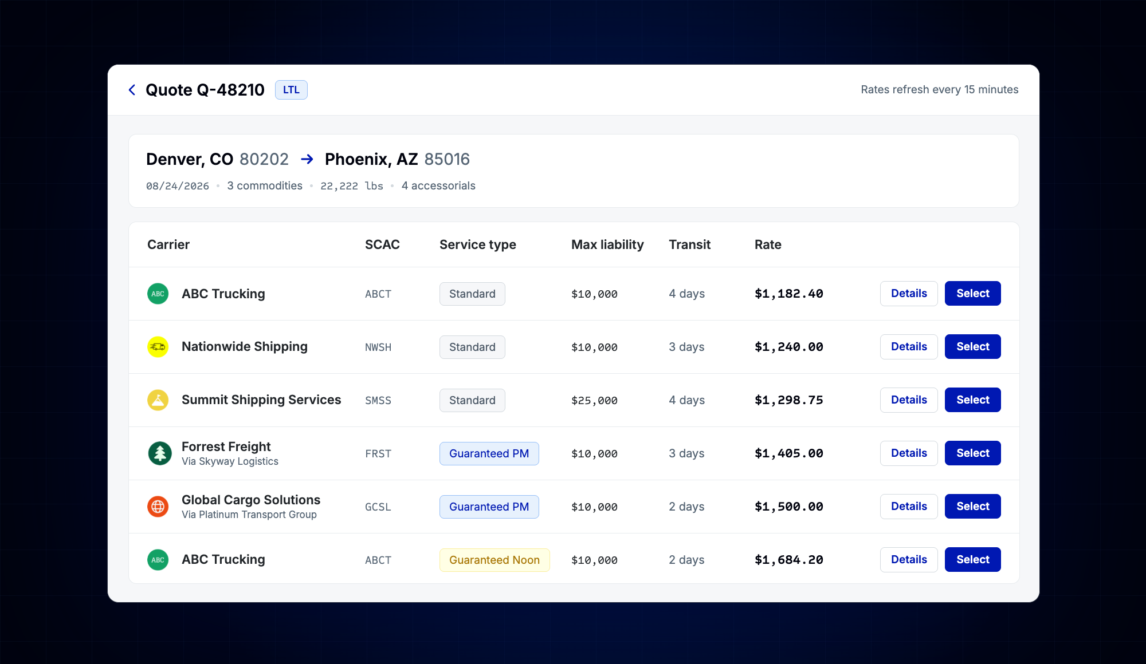
Task: Select Summit Shipping Services at $1,298.75
Action: [972, 400]
